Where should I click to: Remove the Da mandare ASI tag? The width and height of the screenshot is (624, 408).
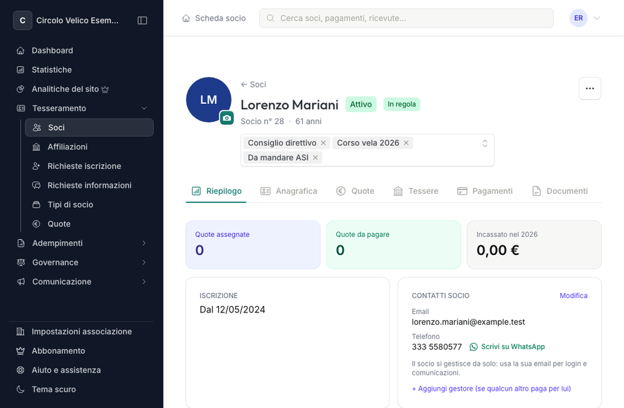[315, 157]
